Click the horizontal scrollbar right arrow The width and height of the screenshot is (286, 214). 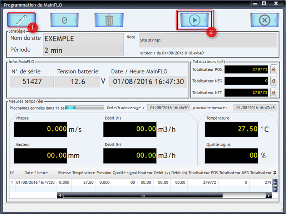(x=269, y=195)
